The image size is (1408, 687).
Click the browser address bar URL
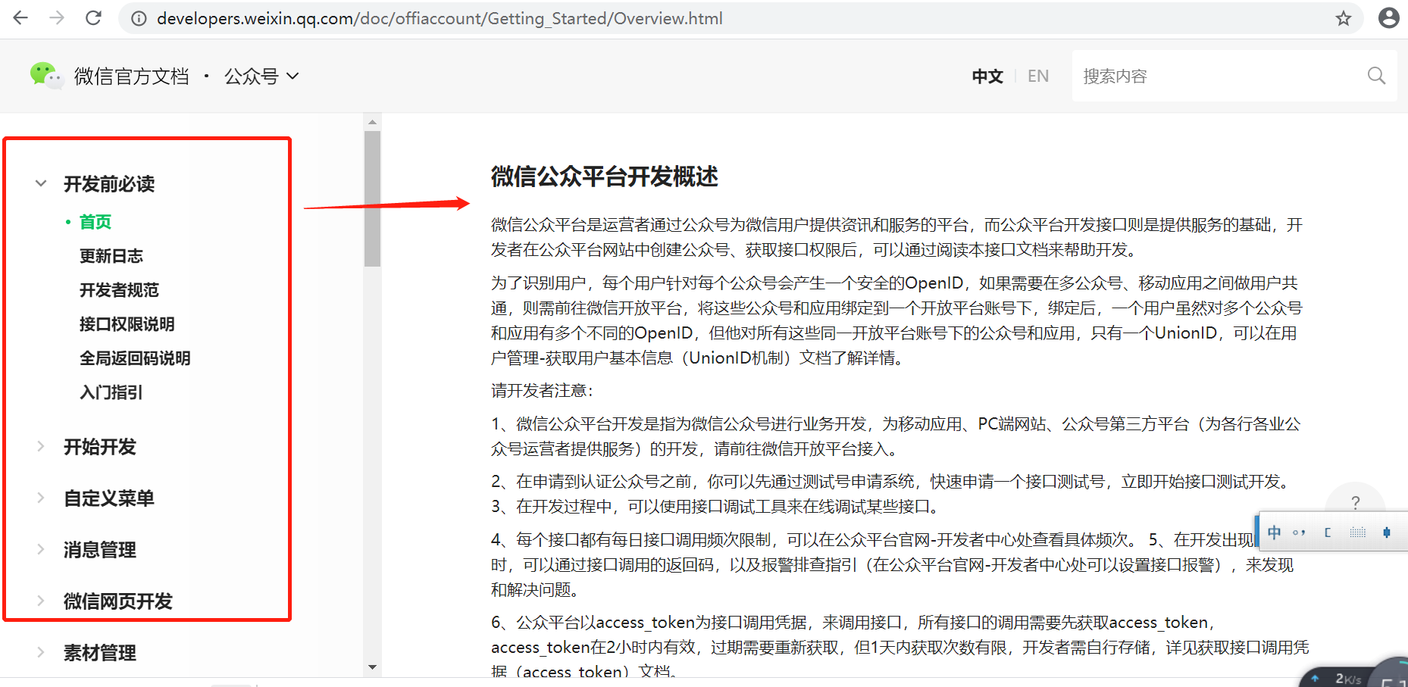tap(440, 18)
